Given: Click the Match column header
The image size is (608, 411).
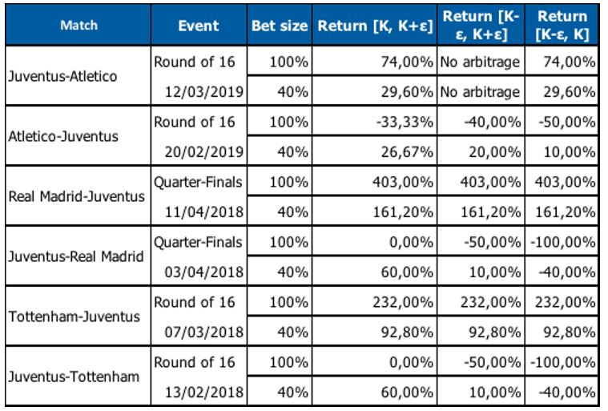Looking at the screenshot, I should click(x=79, y=25).
